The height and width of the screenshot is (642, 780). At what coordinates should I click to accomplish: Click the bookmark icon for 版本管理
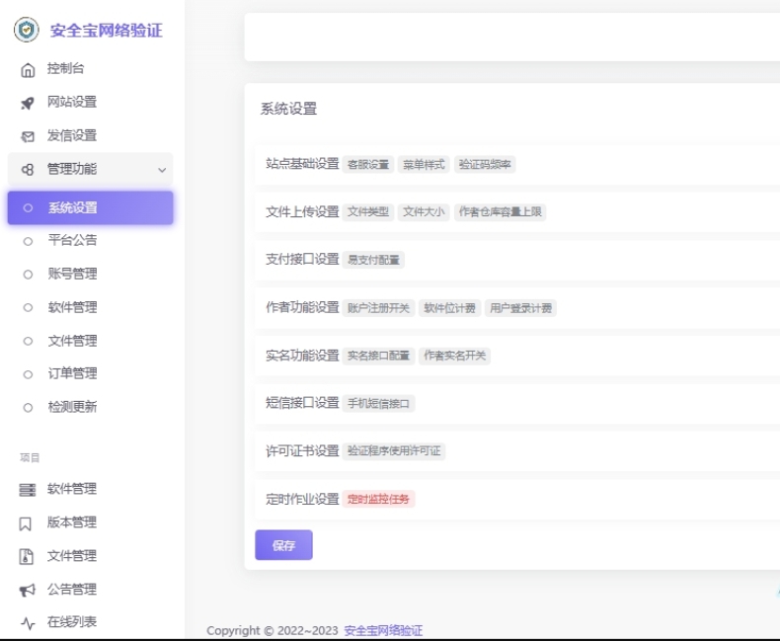pyautogui.click(x=28, y=523)
